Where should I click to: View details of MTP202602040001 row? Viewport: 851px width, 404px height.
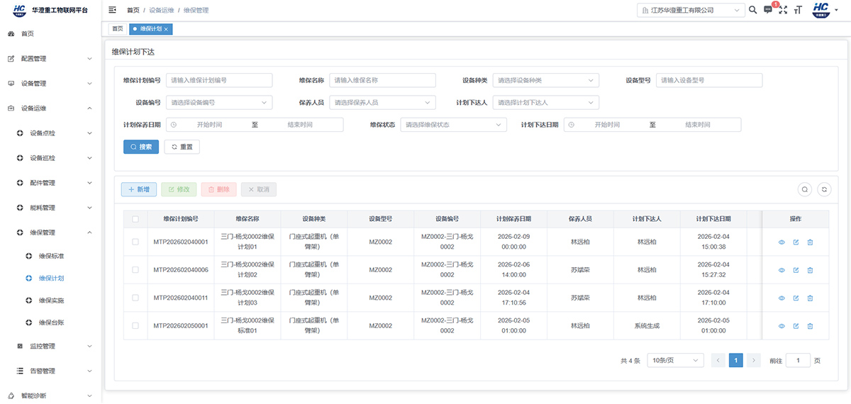782,242
